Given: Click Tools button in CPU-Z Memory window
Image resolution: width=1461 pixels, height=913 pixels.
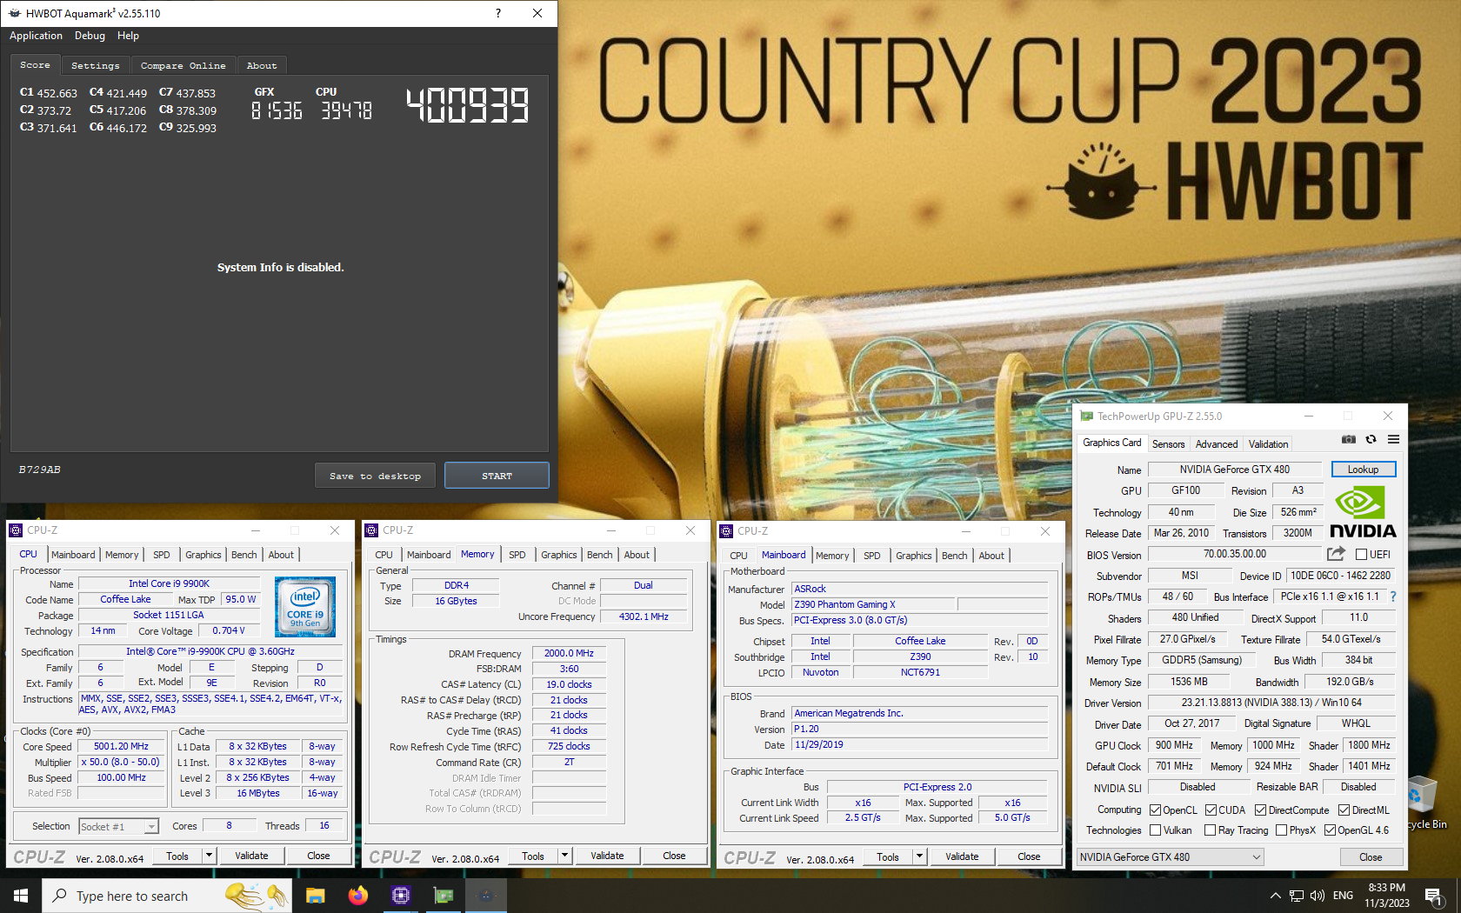Looking at the screenshot, I should click(533, 856).
